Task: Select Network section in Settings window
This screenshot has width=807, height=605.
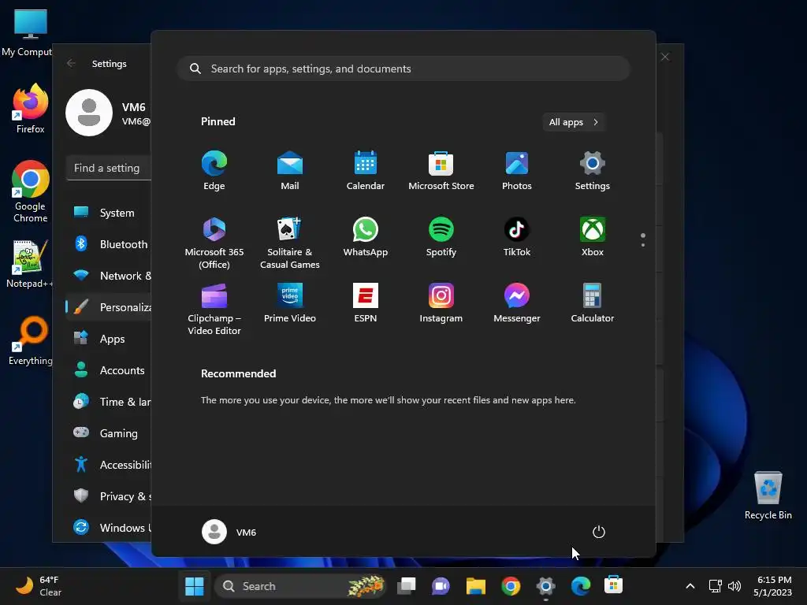Action: [x=109, y=275]
